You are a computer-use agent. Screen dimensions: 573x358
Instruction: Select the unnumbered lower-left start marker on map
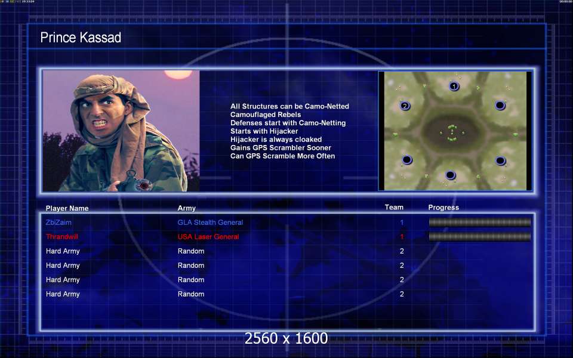[x=407, y=160]
